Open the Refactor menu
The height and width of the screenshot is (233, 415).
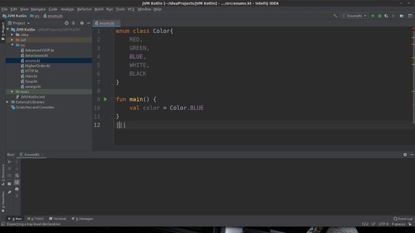pos(84,9)
